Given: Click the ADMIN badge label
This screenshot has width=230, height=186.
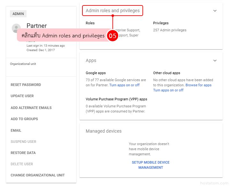Looking at the screenshot, I should click(18, 14).
